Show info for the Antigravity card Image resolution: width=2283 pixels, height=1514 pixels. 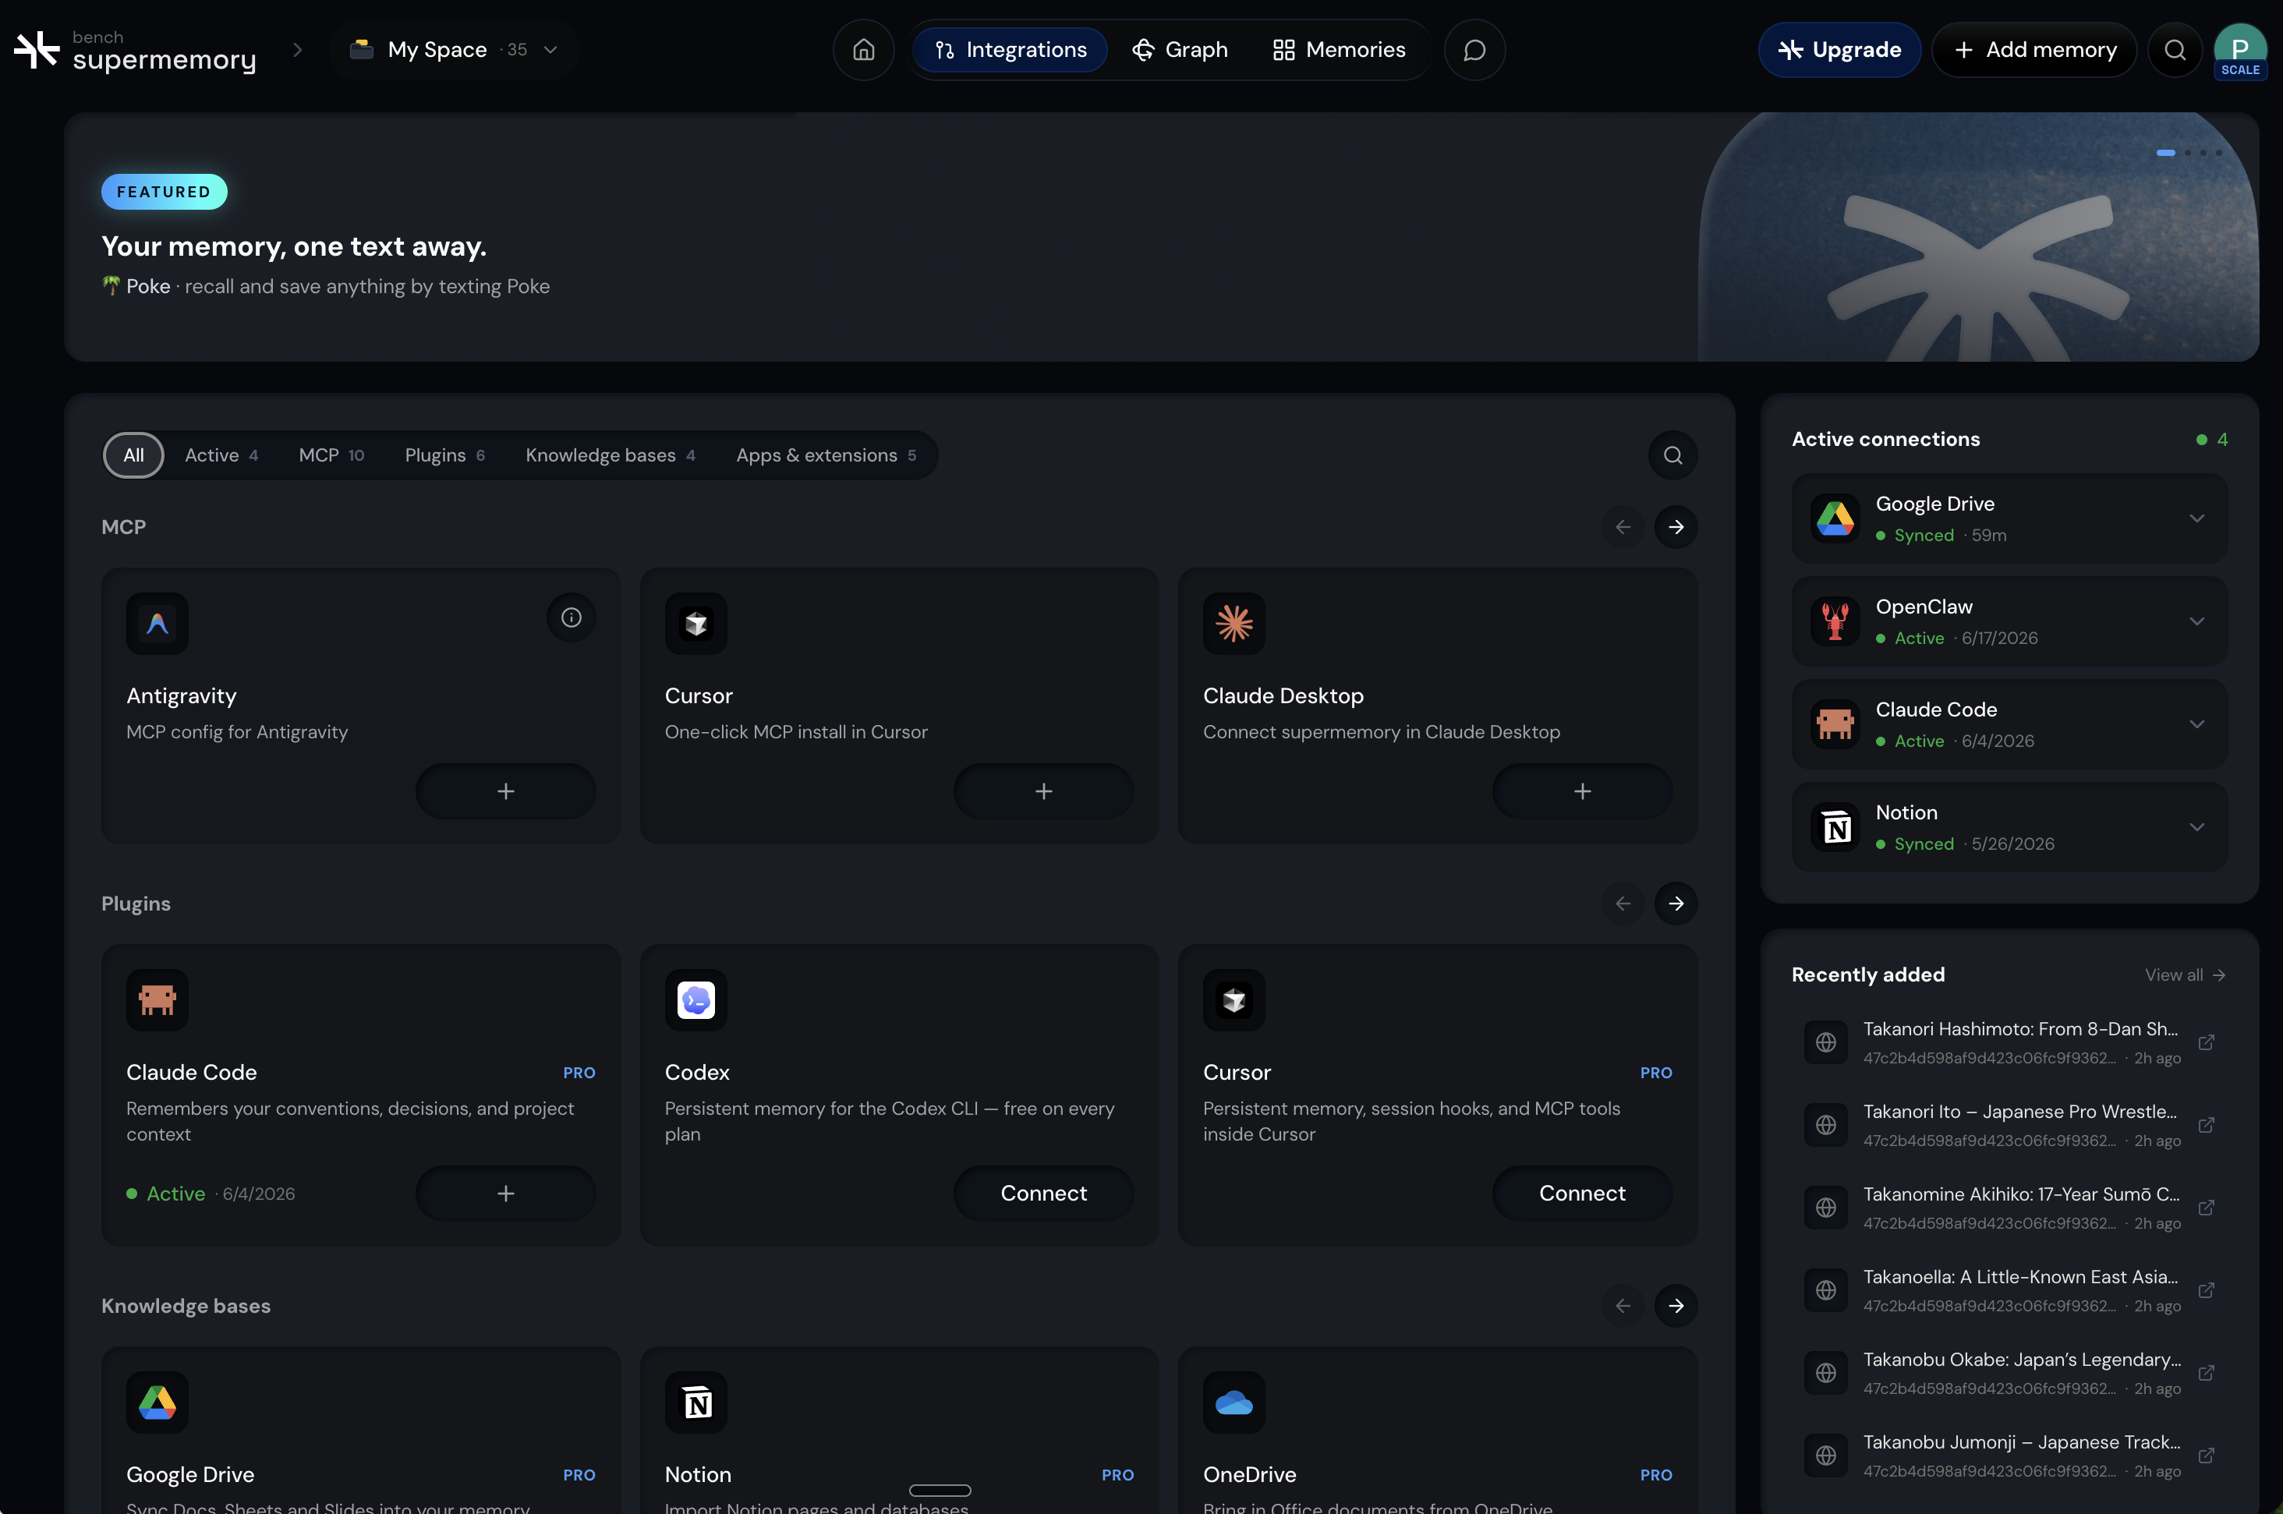571,617
